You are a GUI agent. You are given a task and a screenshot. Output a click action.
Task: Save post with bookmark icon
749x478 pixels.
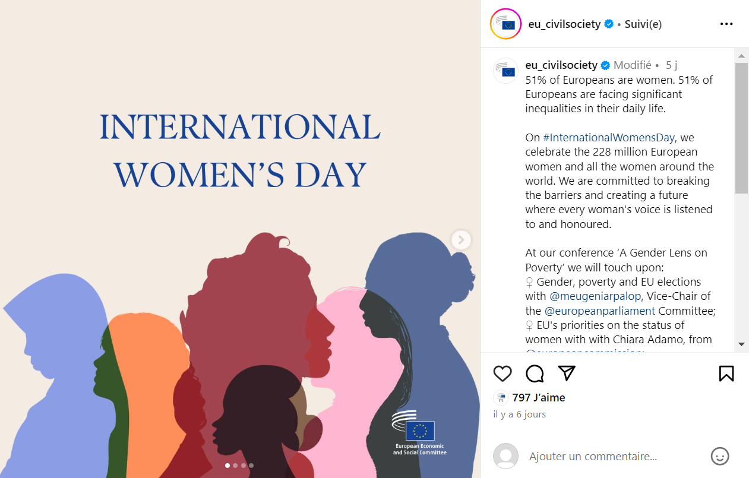[726, 373]
